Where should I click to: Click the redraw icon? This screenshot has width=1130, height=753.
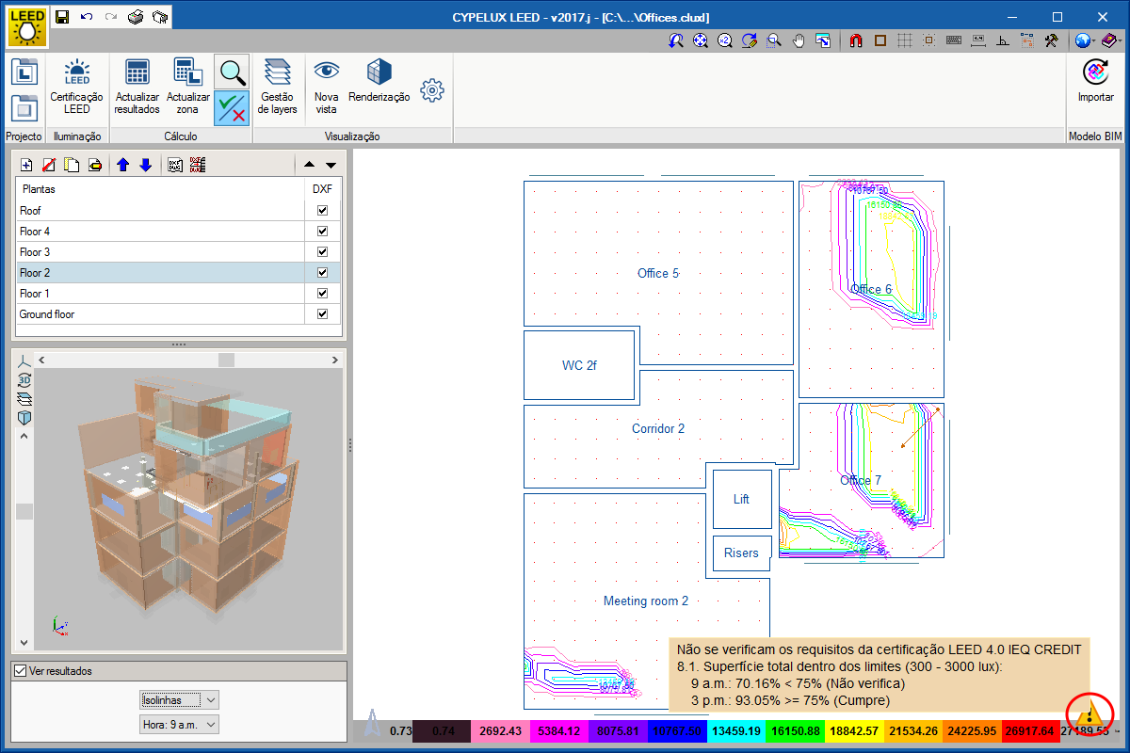pyautogui.click(x=750, y=40)
